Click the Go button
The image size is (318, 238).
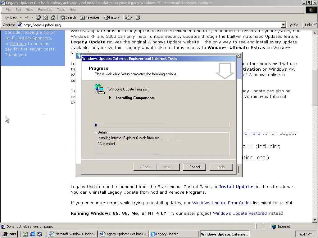click(294, 25)
